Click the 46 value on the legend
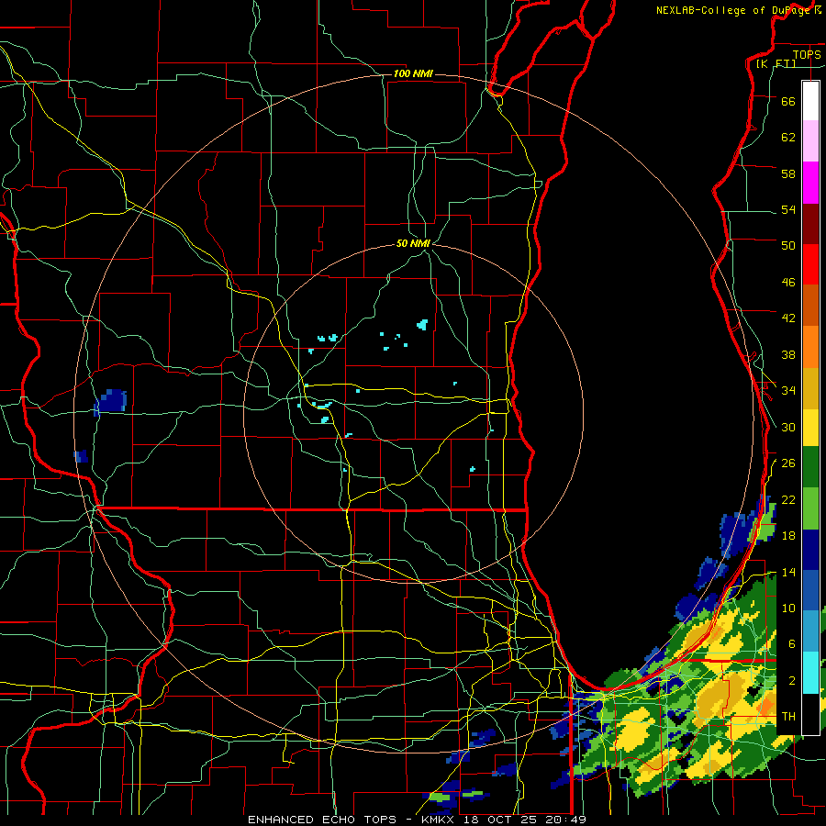Image resolution: width=826 pixels, height=826 pixels. click(788, 282)
